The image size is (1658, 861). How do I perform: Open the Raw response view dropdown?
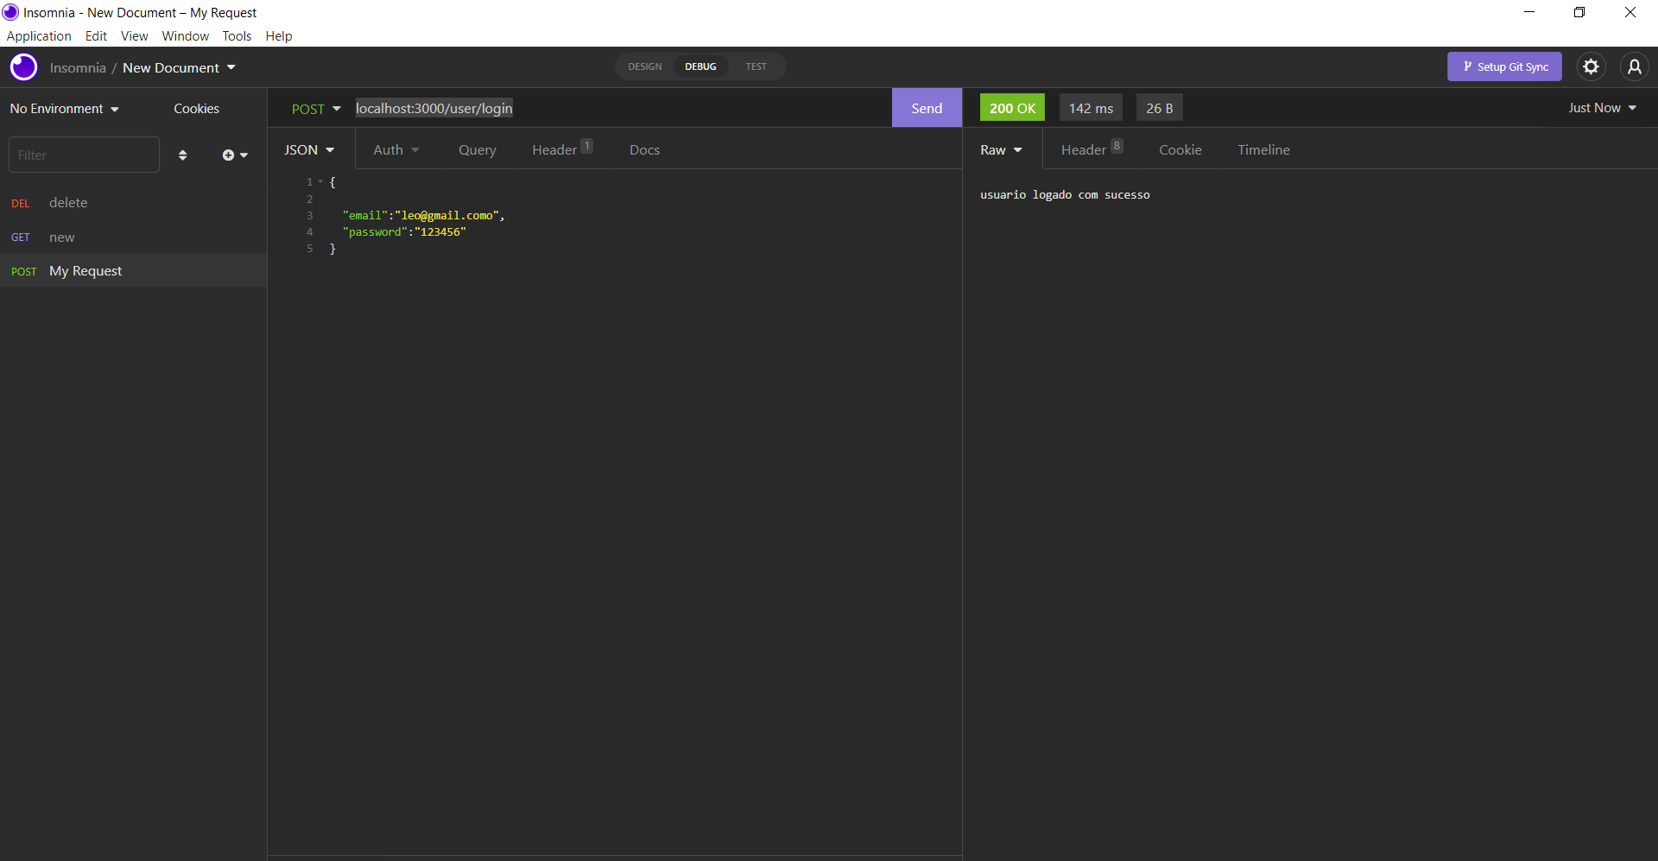pos(1000,149)
